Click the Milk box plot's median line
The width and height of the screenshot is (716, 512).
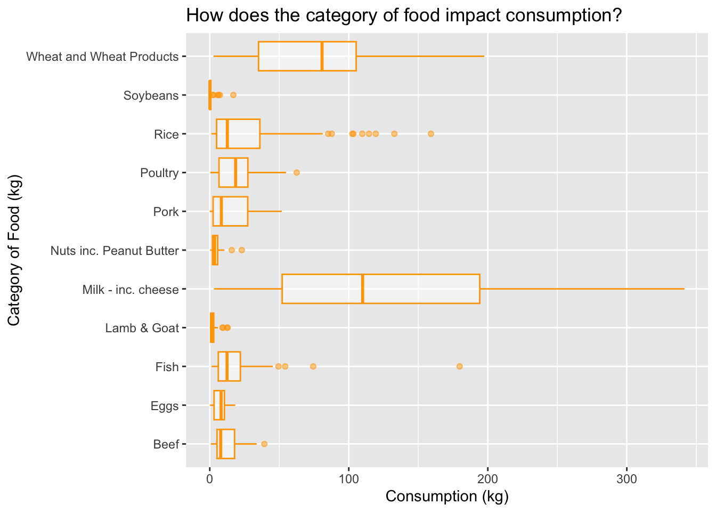[x=363, y=289]
